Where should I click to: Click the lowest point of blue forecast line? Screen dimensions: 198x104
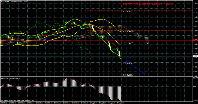144,74
